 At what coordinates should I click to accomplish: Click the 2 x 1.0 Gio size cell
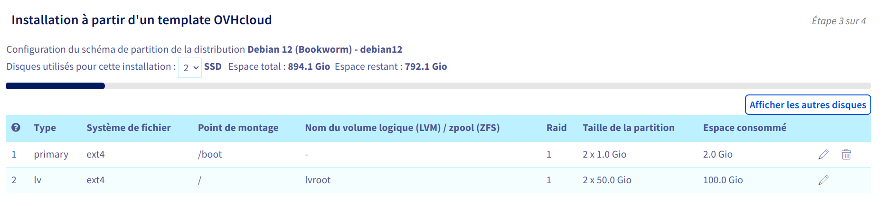(604, 154)
